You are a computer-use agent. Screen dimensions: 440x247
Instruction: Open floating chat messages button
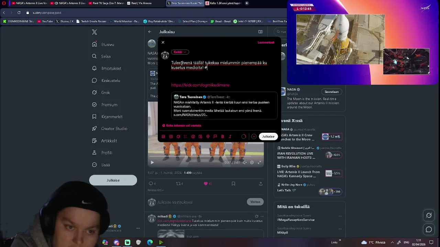pos(429,230)
